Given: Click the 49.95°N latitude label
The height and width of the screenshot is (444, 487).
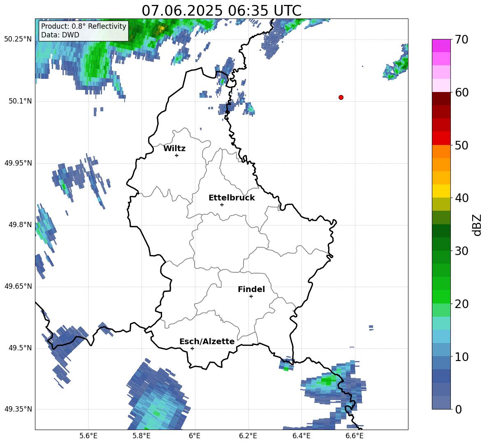Looking at the screenshot, I should coord(18,163).
